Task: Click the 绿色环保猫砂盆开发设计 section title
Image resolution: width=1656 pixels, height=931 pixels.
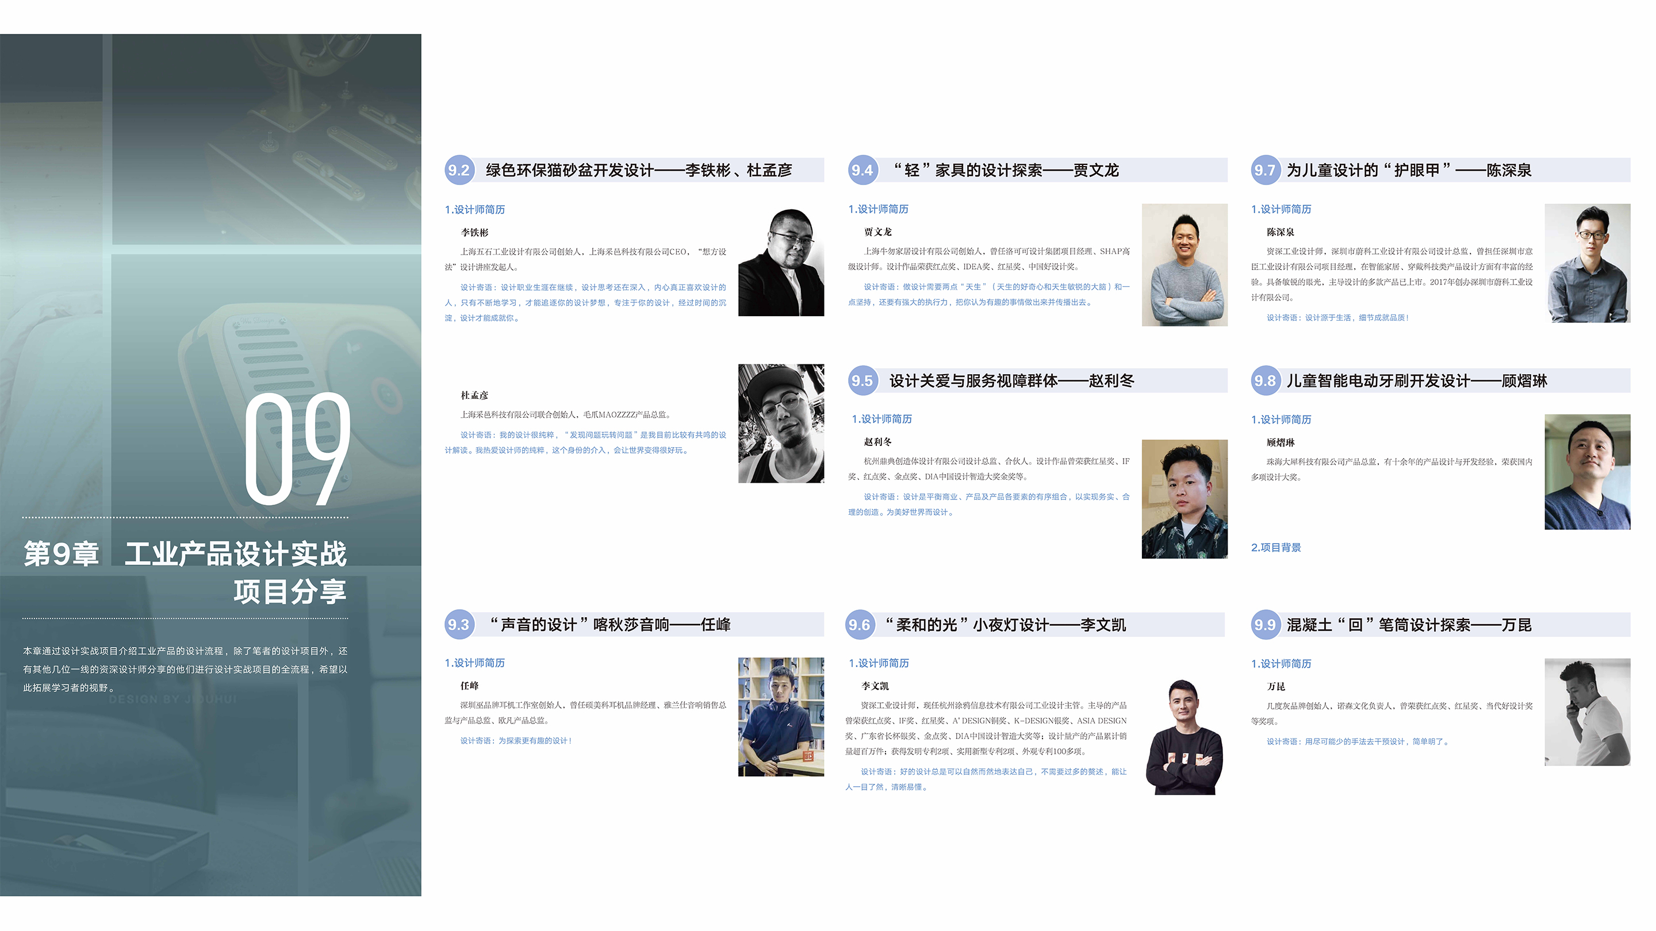Action: pyautogui.click(x=570, y=170)
